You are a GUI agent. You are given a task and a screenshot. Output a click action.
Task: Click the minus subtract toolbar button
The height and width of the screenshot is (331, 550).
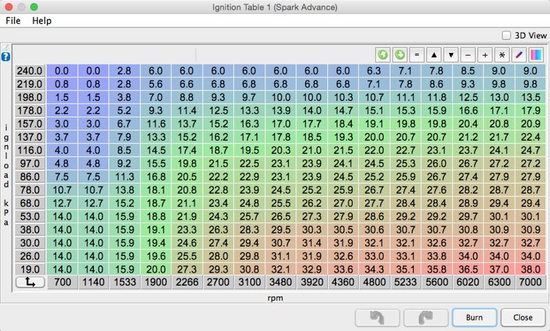tap(468, 54)
